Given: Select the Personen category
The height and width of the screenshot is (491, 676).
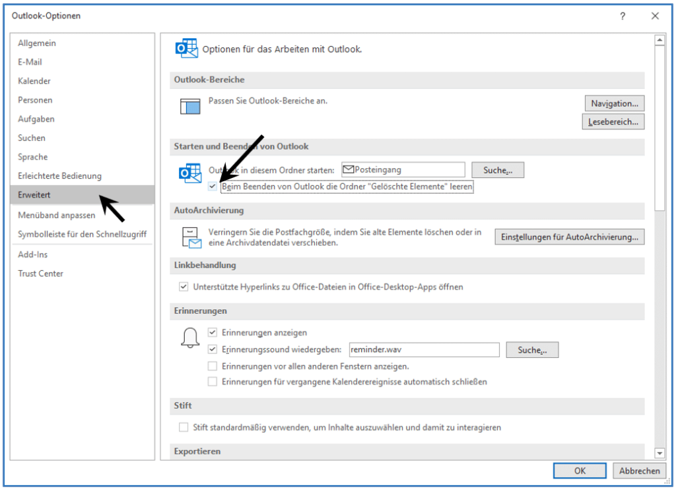Looking at the screenshot, I should [82, 100].
